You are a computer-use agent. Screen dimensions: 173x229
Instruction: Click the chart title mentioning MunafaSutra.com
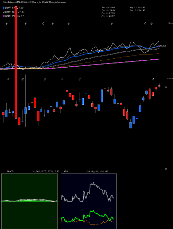pyautogui.click(x=35, y=2)
